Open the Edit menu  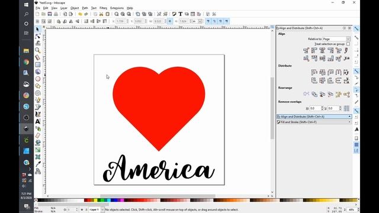click(x=46, y=8)
